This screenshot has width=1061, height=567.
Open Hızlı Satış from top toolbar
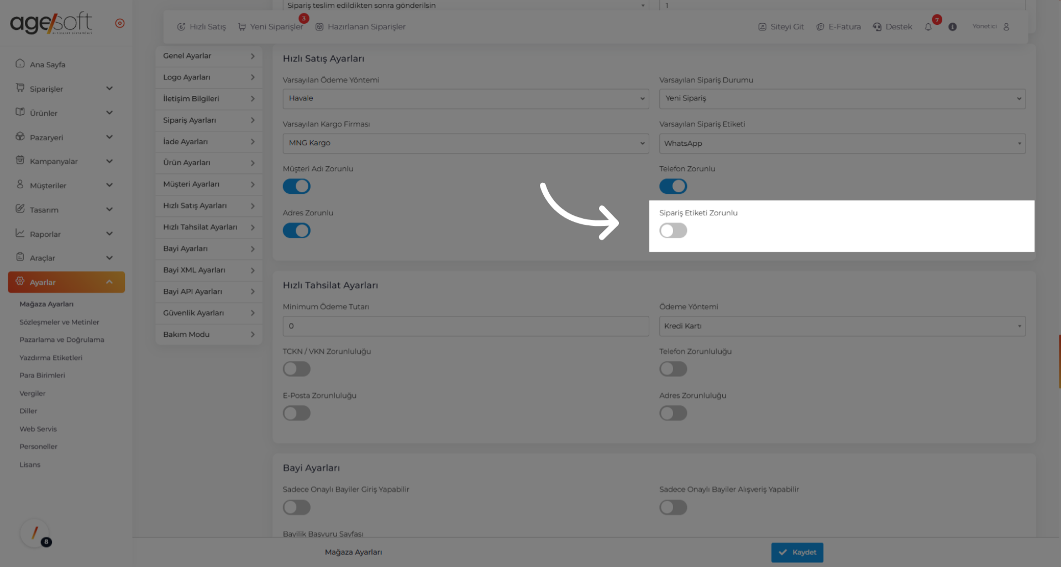202,27
